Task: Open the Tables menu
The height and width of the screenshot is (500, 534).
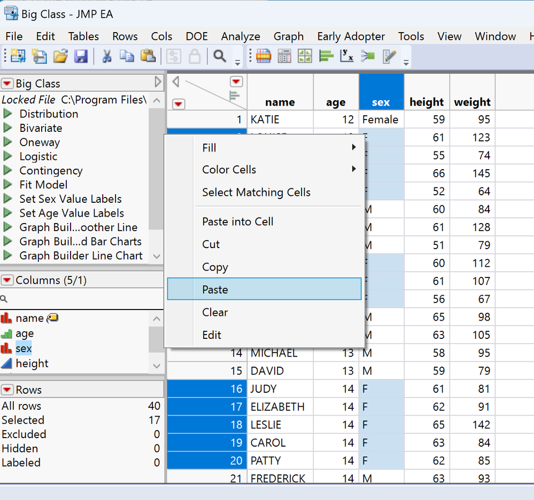Action: click(83, 36)
